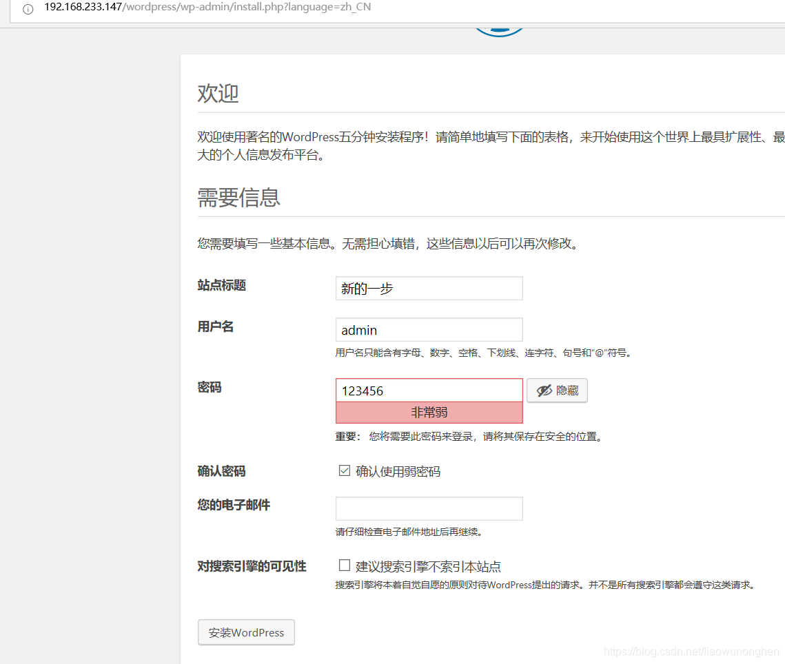
Task: Click the 非常弱 password strength indicator
Action: (x=429, y=413)
